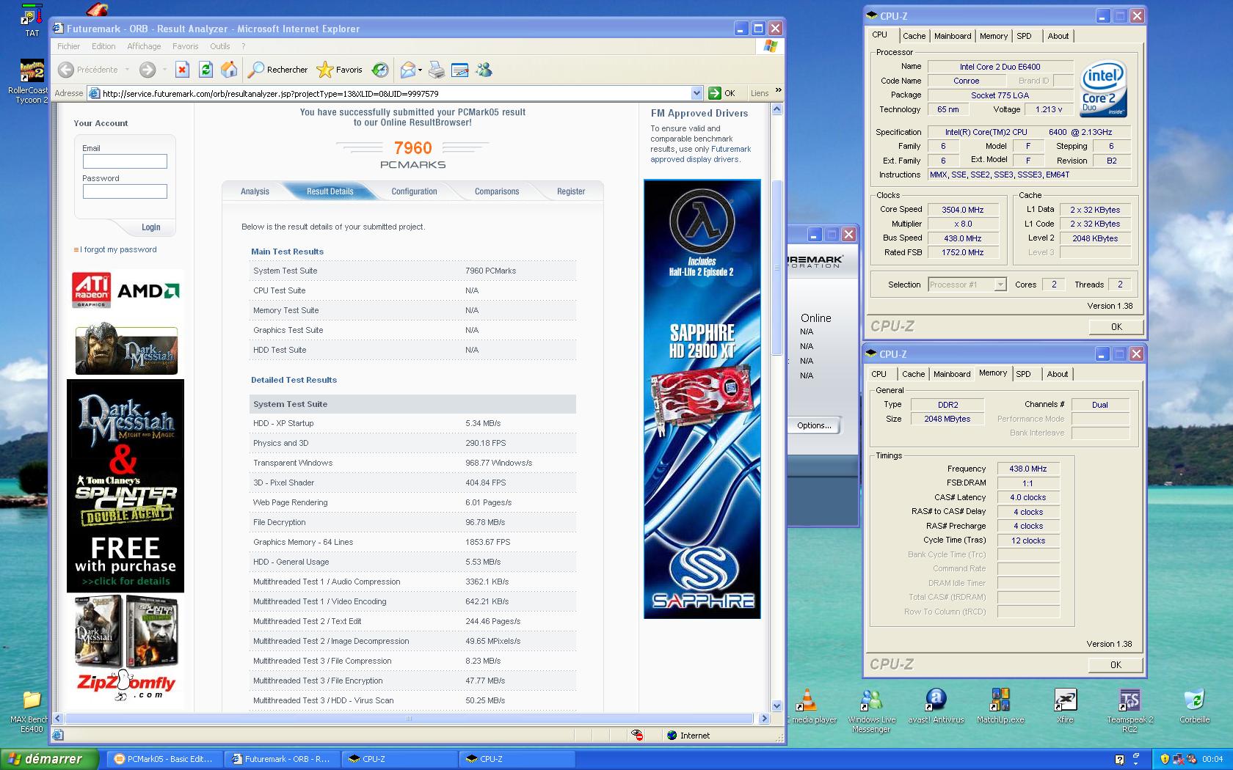Expand the Forward button history dropdown arrow
This screenshot has width=1233, height=770.
(164, 70)
